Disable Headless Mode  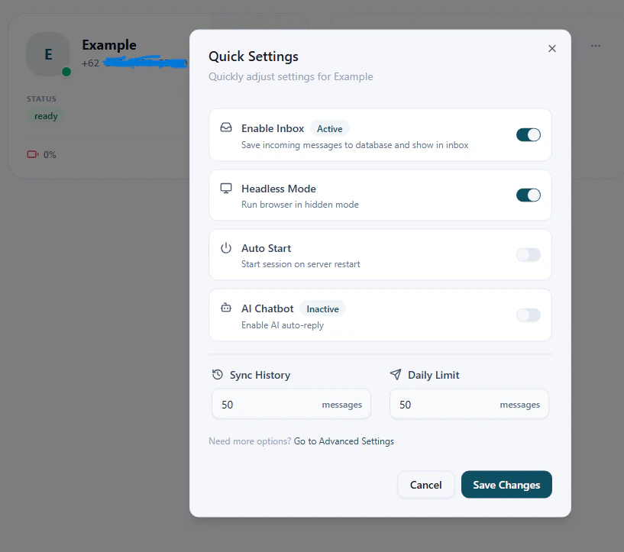tap(528, 195)
